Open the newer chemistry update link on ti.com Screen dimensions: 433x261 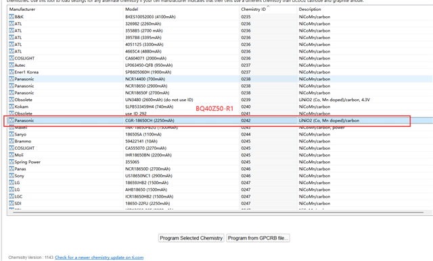(x=99, y=258)
